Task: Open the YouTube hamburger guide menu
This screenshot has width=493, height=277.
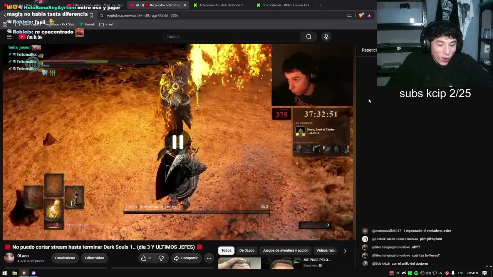Action: [9, 37]
